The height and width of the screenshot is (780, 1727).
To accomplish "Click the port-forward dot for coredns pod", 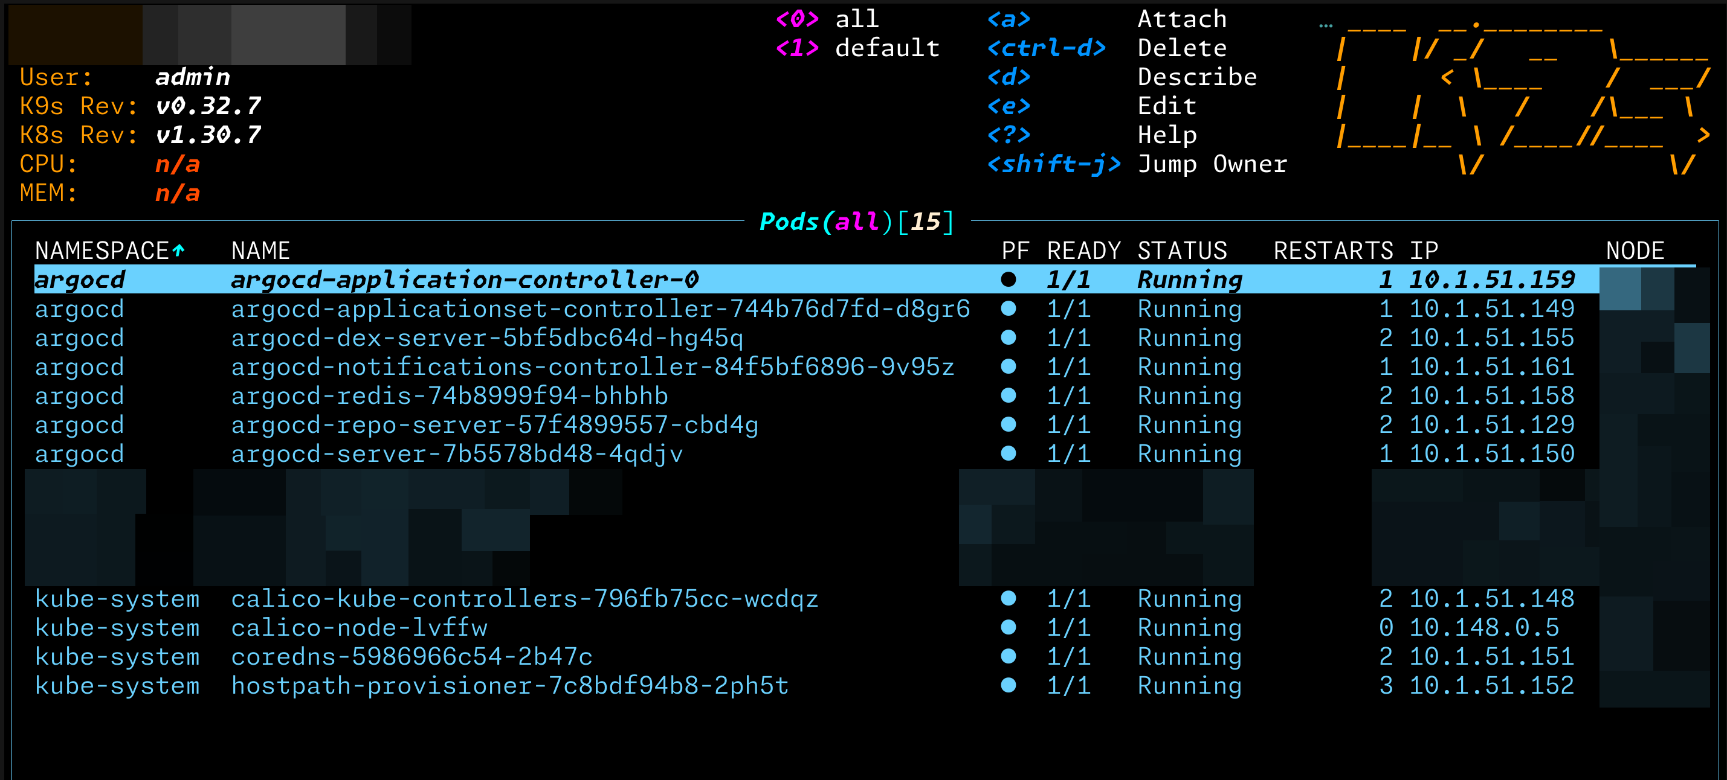I will point(1008,656).
